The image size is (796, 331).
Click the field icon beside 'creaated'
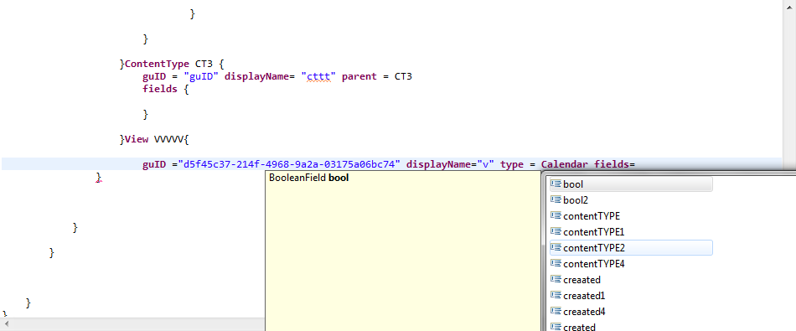point(556,280)
